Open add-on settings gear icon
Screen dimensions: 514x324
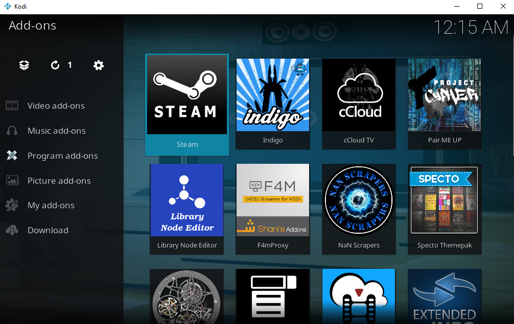pos(98,65)
